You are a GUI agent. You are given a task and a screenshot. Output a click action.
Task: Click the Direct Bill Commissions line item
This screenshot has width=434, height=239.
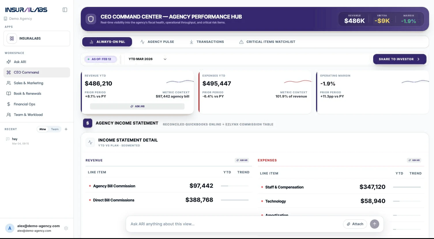(x=114, y=200)
